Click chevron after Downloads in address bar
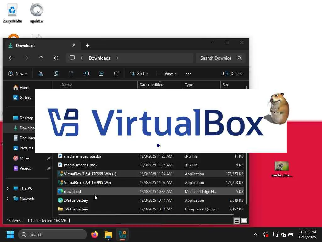The image size is (322, 242). click(117, 58)
